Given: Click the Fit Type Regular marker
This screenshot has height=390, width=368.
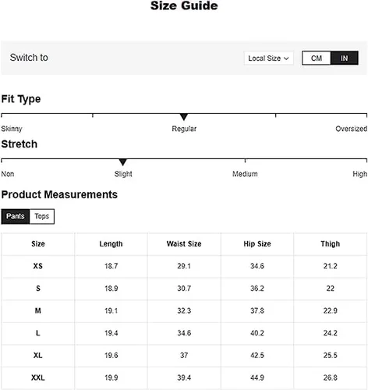Looking at the screenshot, I should pos(184,117).
